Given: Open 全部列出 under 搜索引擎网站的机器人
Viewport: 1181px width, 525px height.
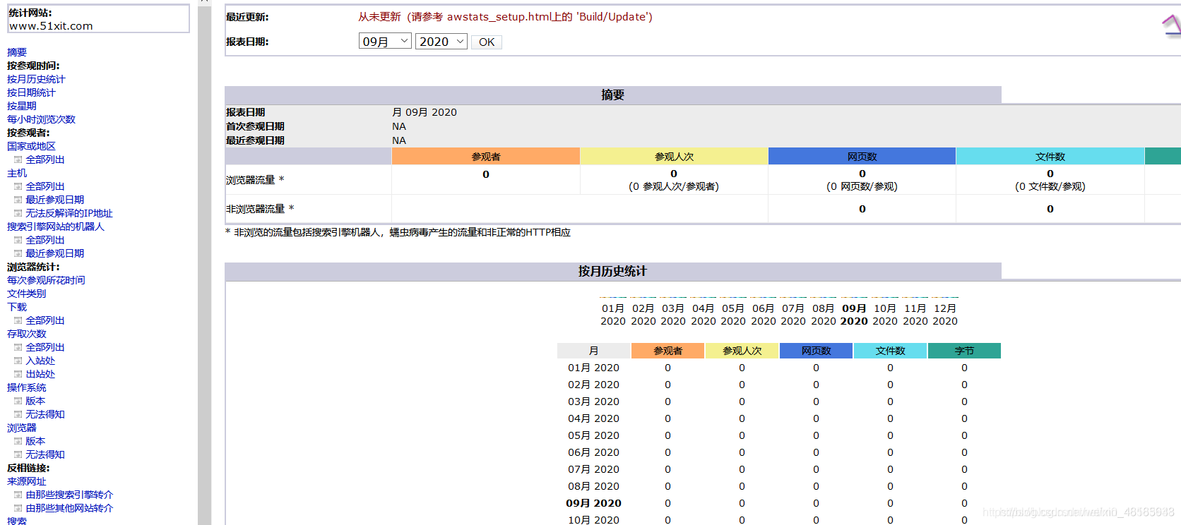Looking at the screenshot, I should click(x=45, y=240).
